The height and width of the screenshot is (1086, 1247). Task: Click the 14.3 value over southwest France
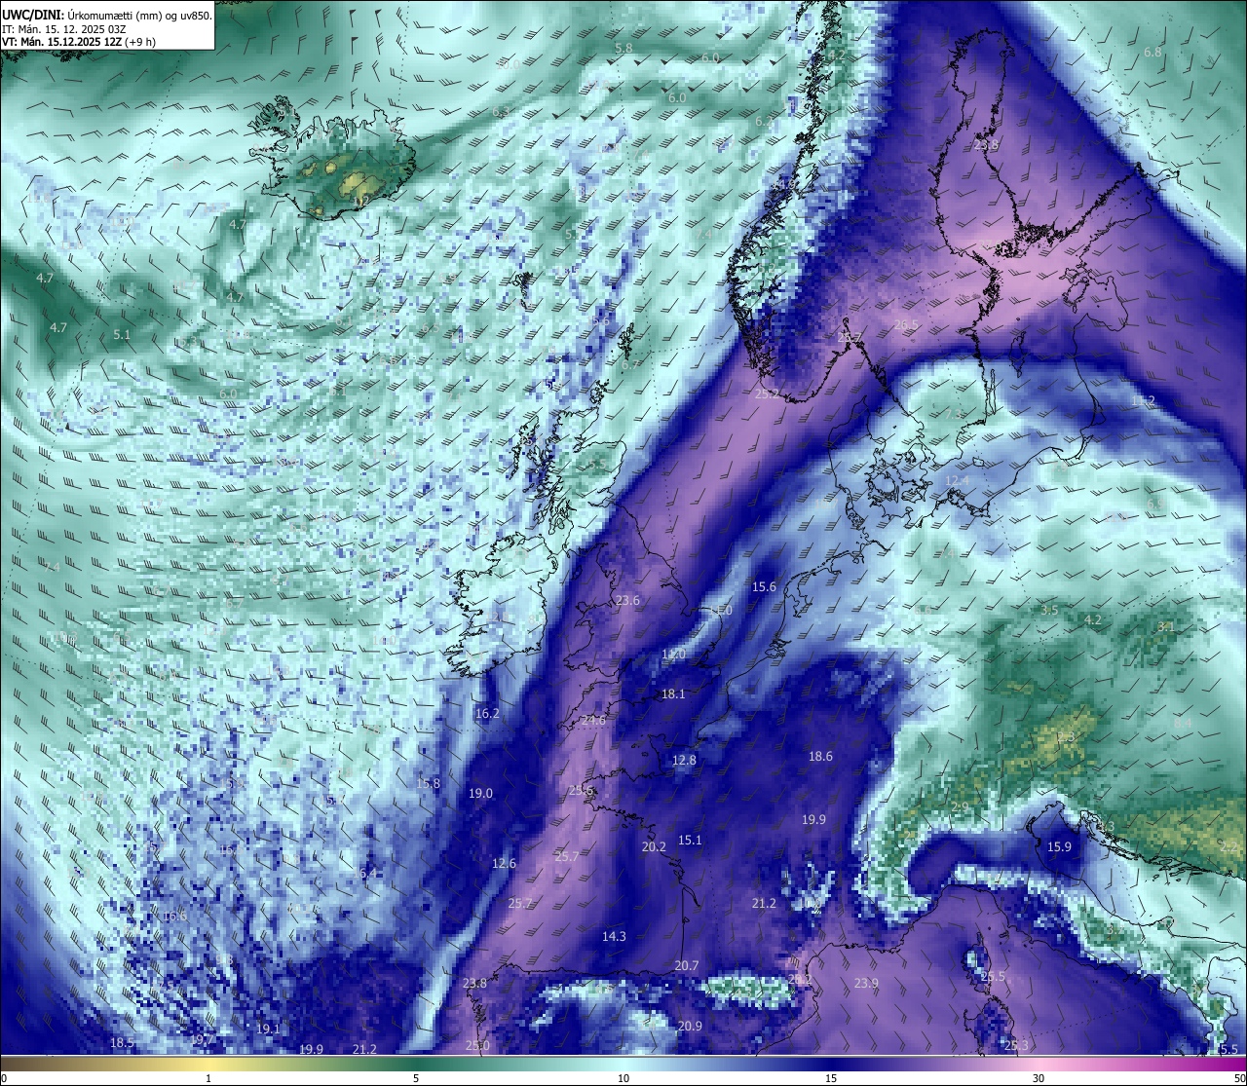click(614, 936)
